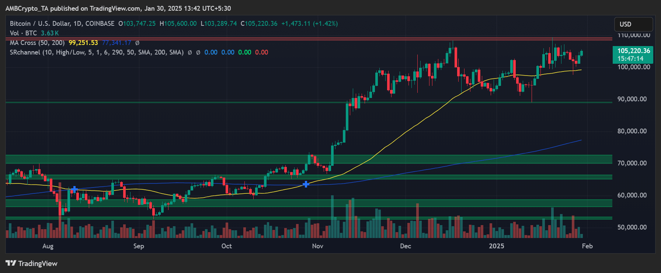
Task: Select the blue MA cross marker in August
Action: click(74, 190)
